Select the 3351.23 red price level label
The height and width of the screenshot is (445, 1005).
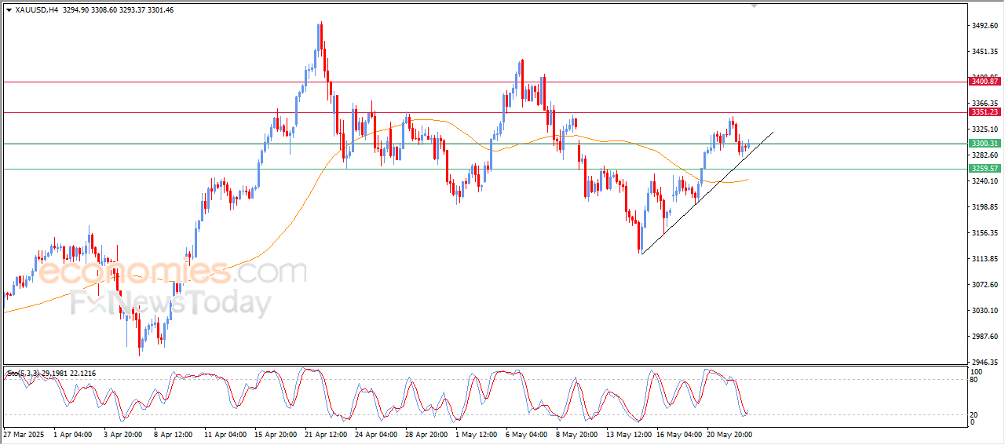tap(985, 112)
